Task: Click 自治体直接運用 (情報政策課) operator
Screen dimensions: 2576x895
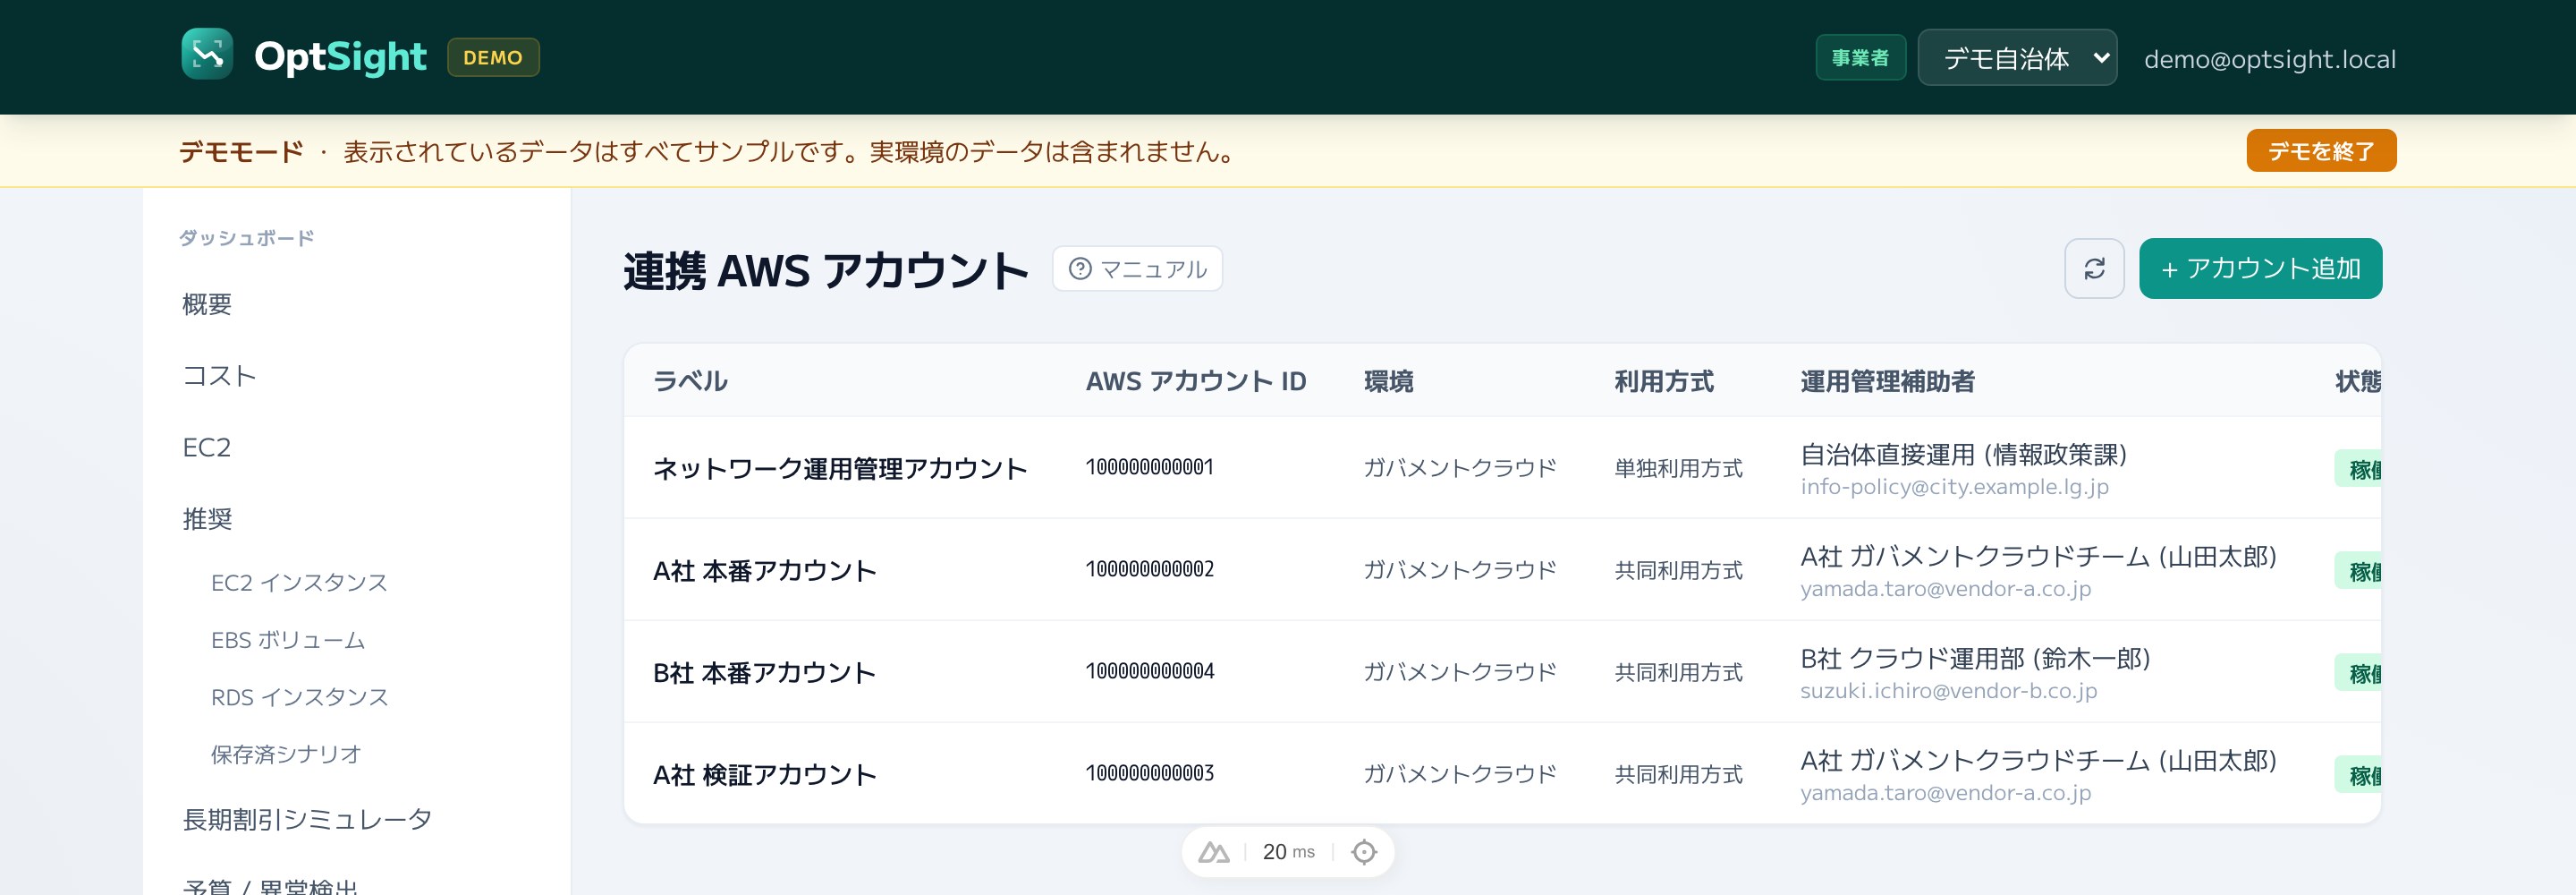Action: 1963,455
